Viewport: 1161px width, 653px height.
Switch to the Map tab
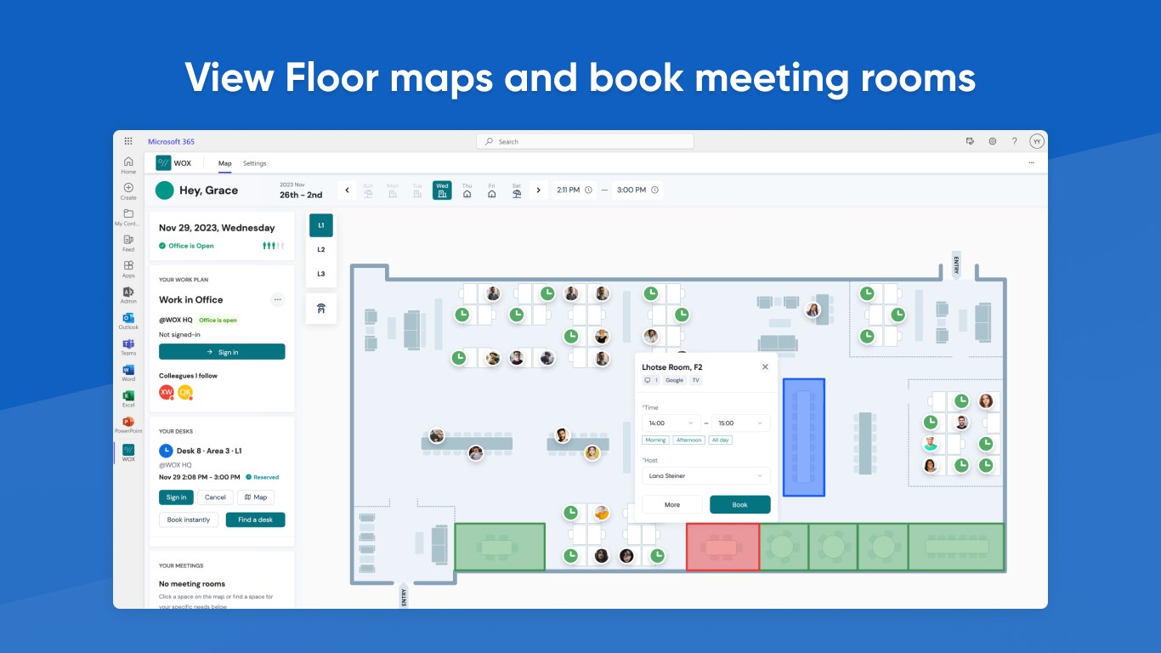click(224, 163)
